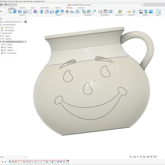Switch to the PLASTIC tab
Image resolution: width=165 pixels, height=165 pixels.
58,8
